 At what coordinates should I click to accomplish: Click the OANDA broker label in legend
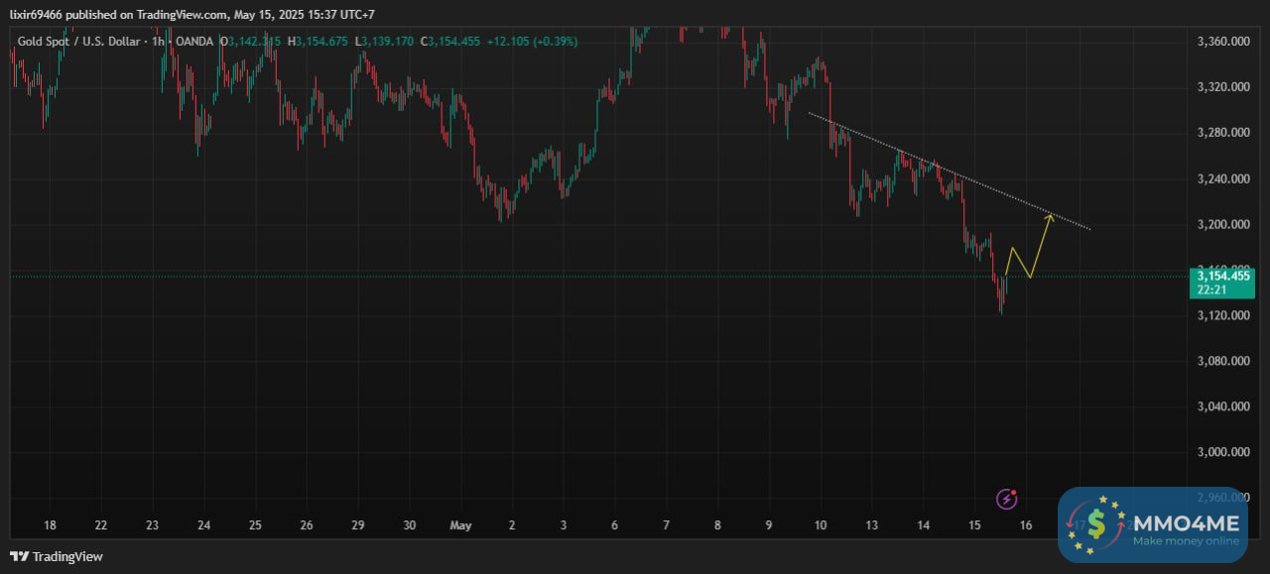tap(195, 42)
